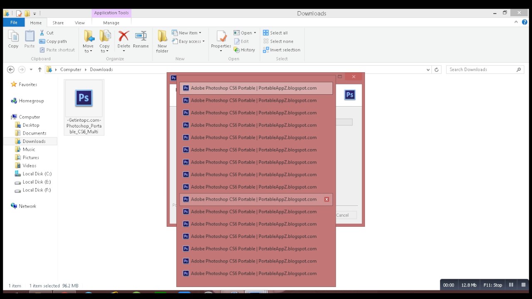Click Downloads in the address breadcrumb

[101, 70]
